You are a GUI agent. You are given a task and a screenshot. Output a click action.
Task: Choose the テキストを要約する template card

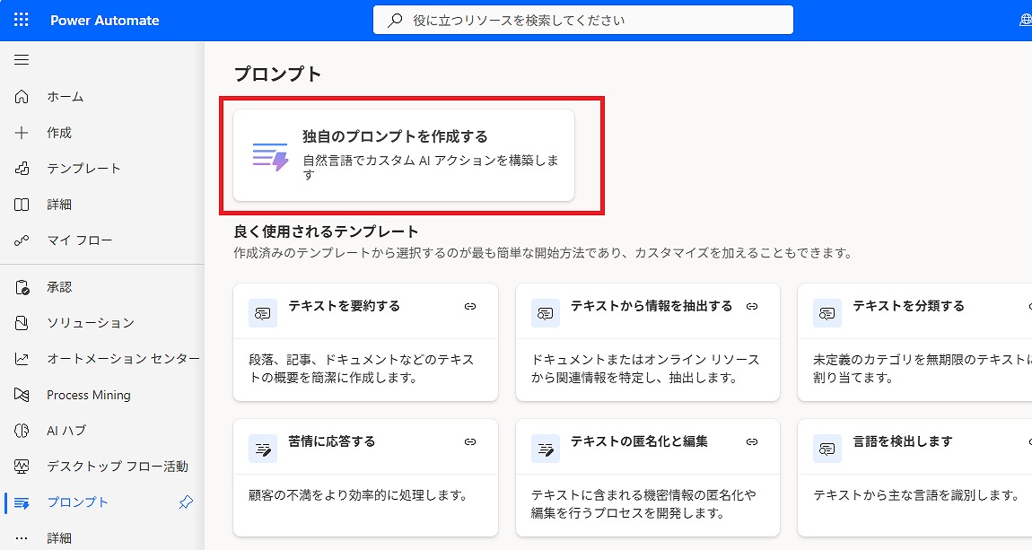pos(365,342)
